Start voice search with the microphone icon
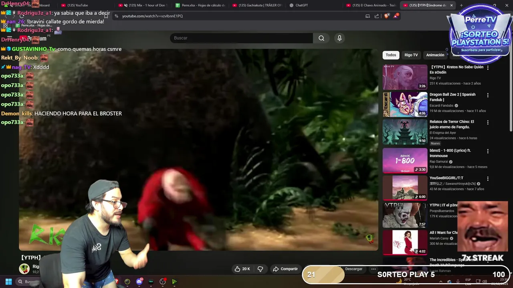This screenshot has height=288, width=513. coord(339,38)
